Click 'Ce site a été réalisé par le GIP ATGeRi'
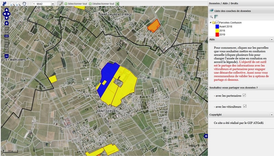This screenshot has height=156, width=274. (x=239, y=123)
